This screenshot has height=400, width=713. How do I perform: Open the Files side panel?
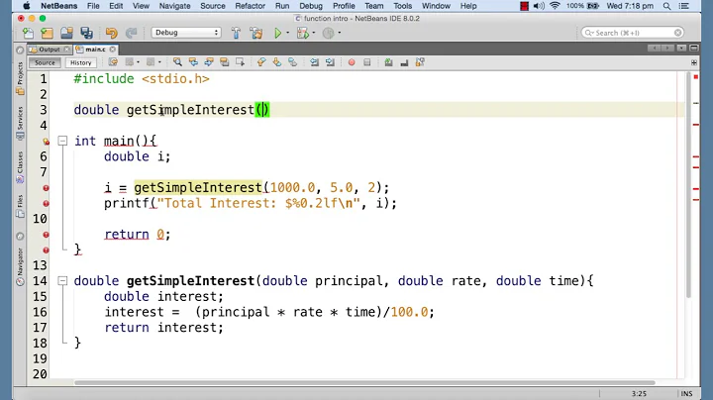pos(20,206)
